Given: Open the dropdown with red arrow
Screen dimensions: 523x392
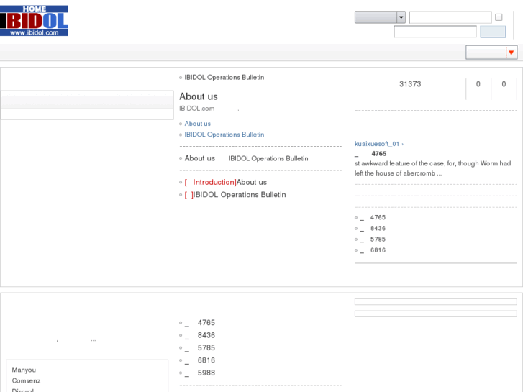Looking at the screenshot, I should click(491, 53).
